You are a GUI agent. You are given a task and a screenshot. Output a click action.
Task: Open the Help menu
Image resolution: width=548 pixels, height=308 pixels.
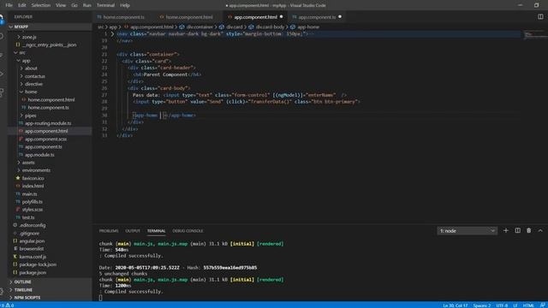[x=125, y=5]
